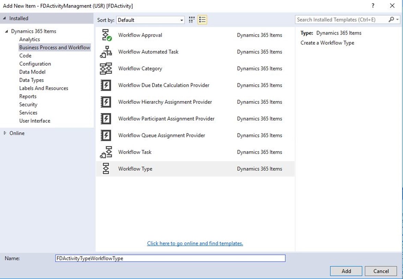Click the Workflow Due Date Calculation Provider label
This screenshot has height=279, width=403.
tap(164, 85)
